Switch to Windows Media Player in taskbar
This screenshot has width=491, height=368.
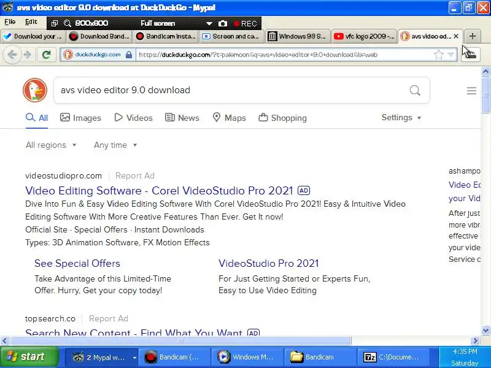coord(247,357)
